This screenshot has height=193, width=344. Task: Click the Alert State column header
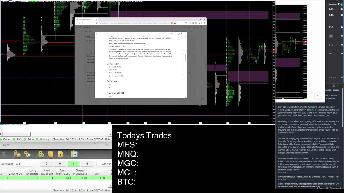[16, 174]
